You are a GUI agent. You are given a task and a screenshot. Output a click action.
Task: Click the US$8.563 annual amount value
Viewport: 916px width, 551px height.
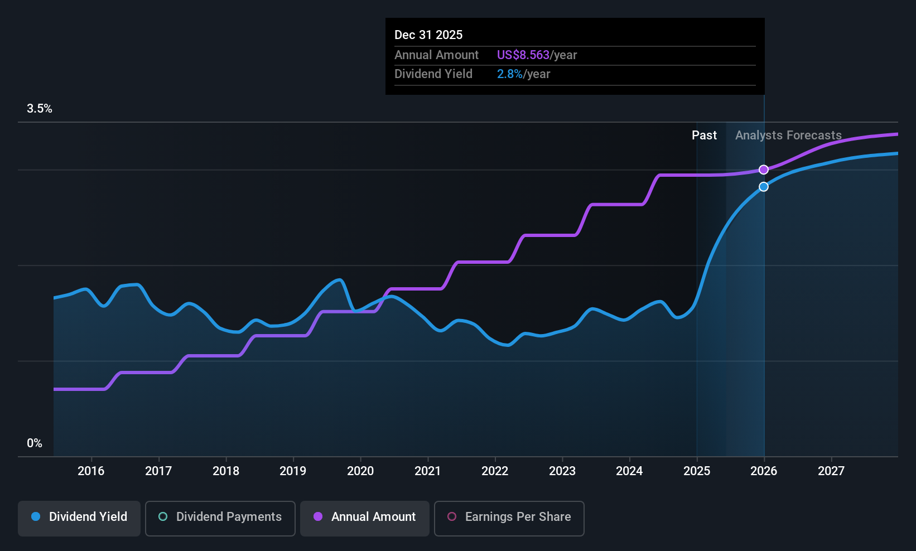523,55
